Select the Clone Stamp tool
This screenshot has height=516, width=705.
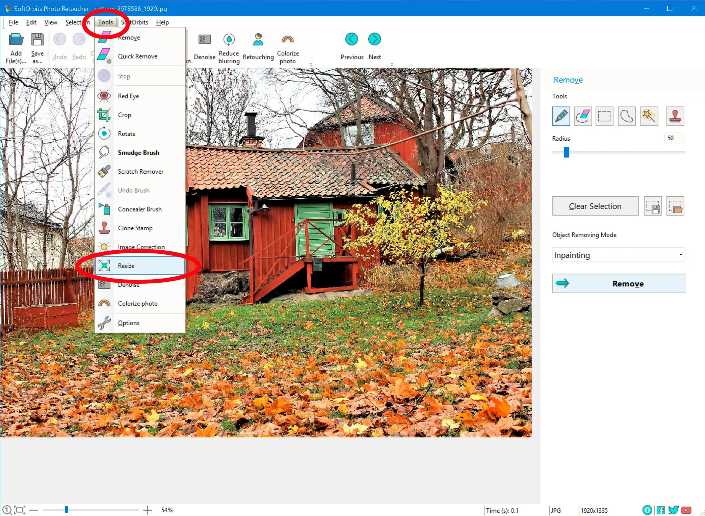tap(135, 228)
